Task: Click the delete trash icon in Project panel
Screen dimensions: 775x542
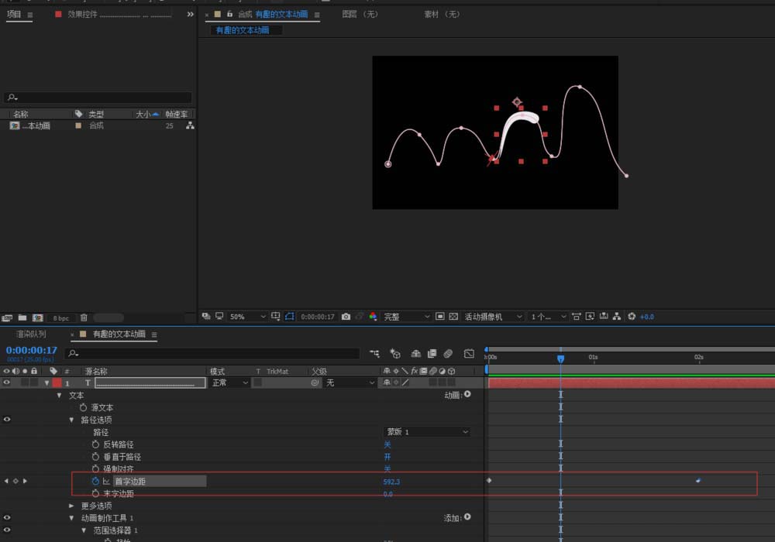Action: pyautogui.click(x=84, y=317)
